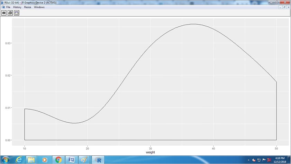Restore down the inner graphics window

pyautogui.click(x=284, y=7)
